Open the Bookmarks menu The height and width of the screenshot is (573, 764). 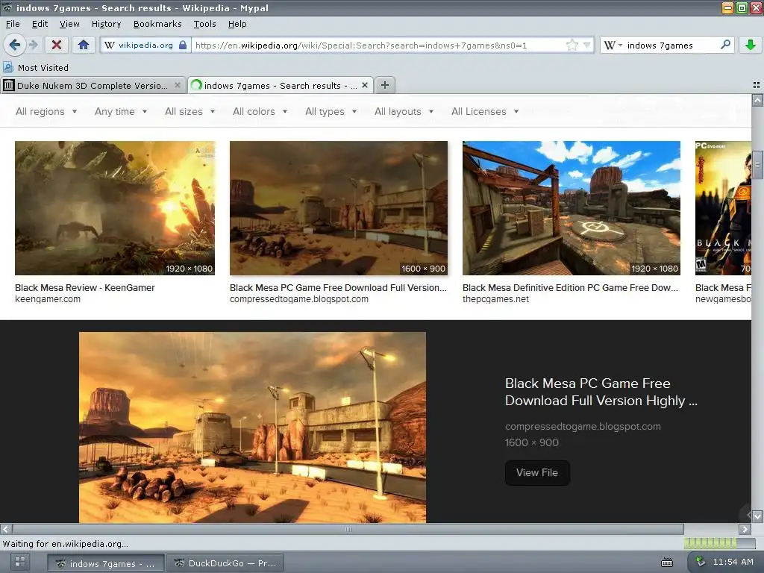(x=157, y=24)
